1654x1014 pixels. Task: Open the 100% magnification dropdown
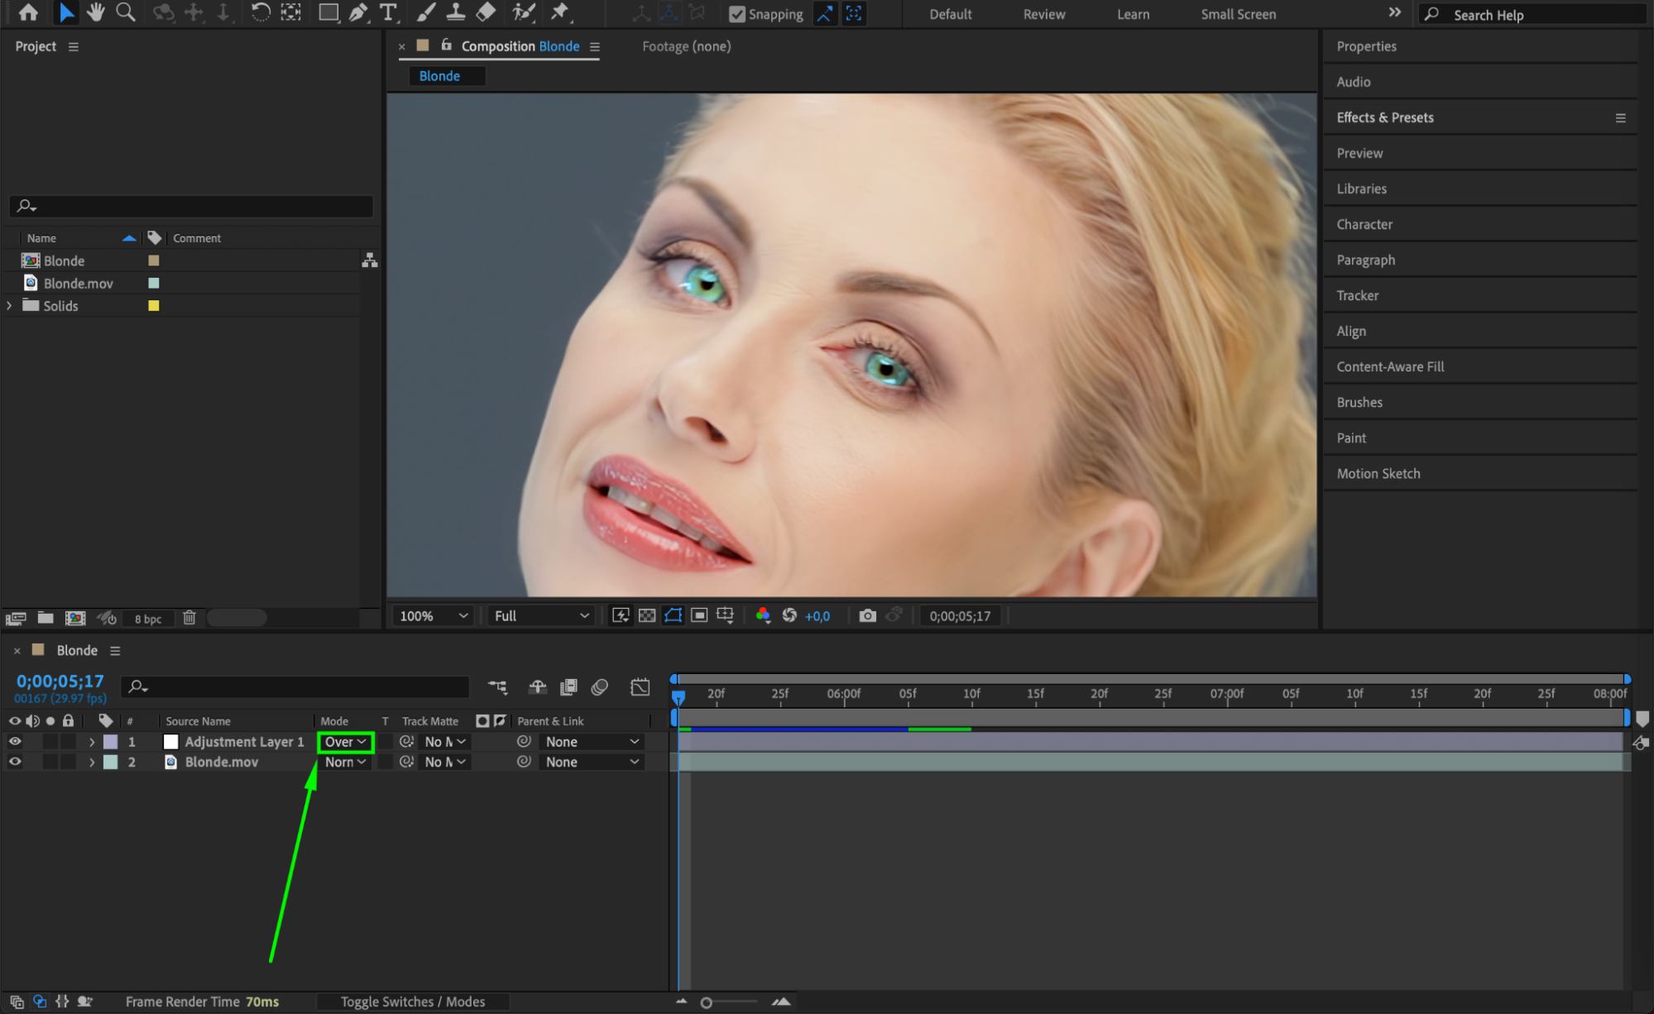(x=434, y=616)
